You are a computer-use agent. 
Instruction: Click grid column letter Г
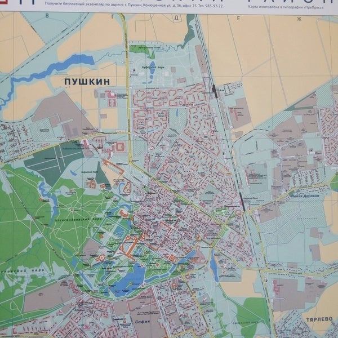click(x=113, y=17)
